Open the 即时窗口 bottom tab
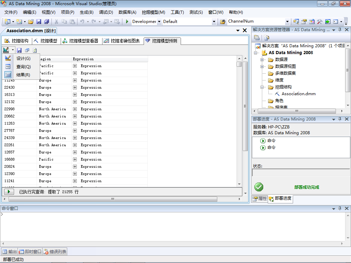Viewport: 351px width, 263px height. pyautogui.click(x=30, y=252)
